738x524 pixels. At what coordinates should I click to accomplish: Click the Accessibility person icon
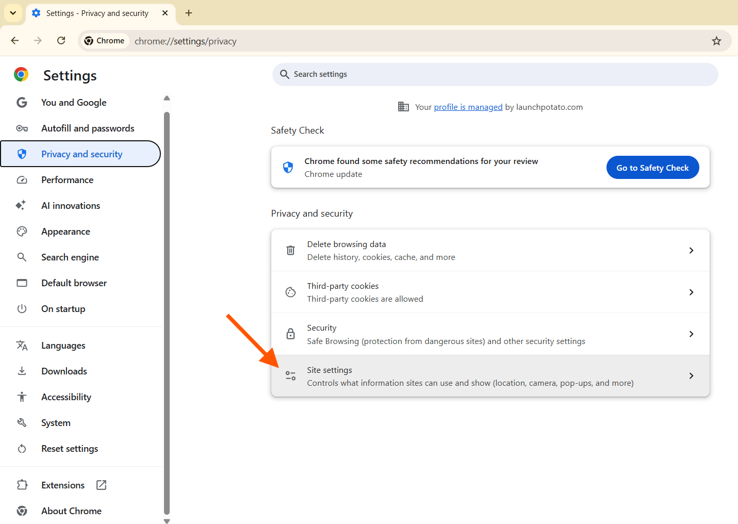pyautogui.click(x=22, y=397)
